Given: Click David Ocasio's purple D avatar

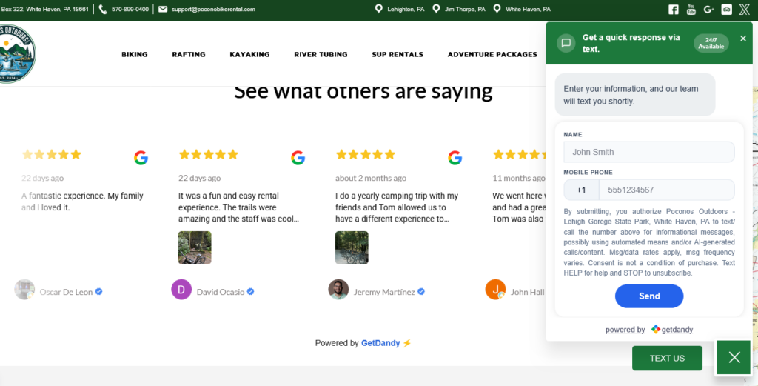Looking at the screenshot, I should pyautogui.click(x=181, y=289).
